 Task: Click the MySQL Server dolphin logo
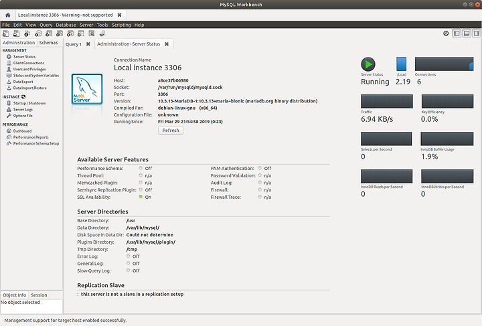pos(87,89)
